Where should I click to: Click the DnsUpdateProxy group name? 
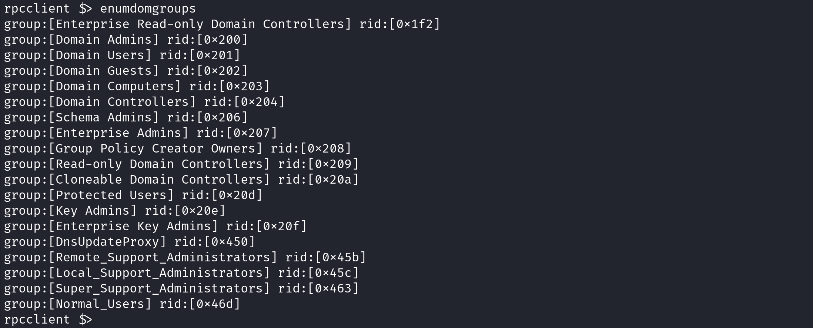pyautogui.click(x=107, y=241)
